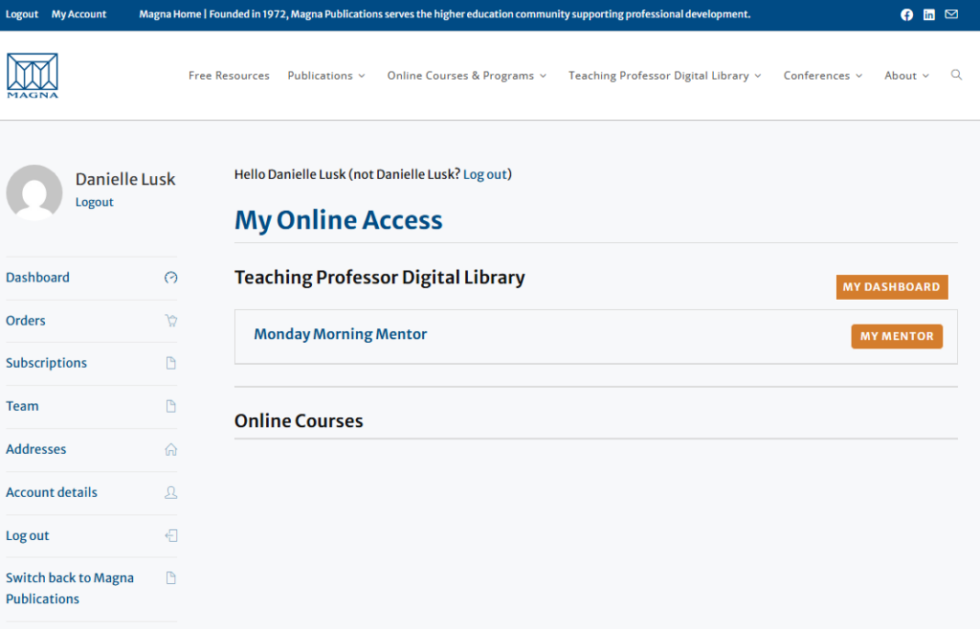Click the MY MENTOR orange button
Image resolution: width=980 pixels, height=629 pixels.
[x=897, y=336]
